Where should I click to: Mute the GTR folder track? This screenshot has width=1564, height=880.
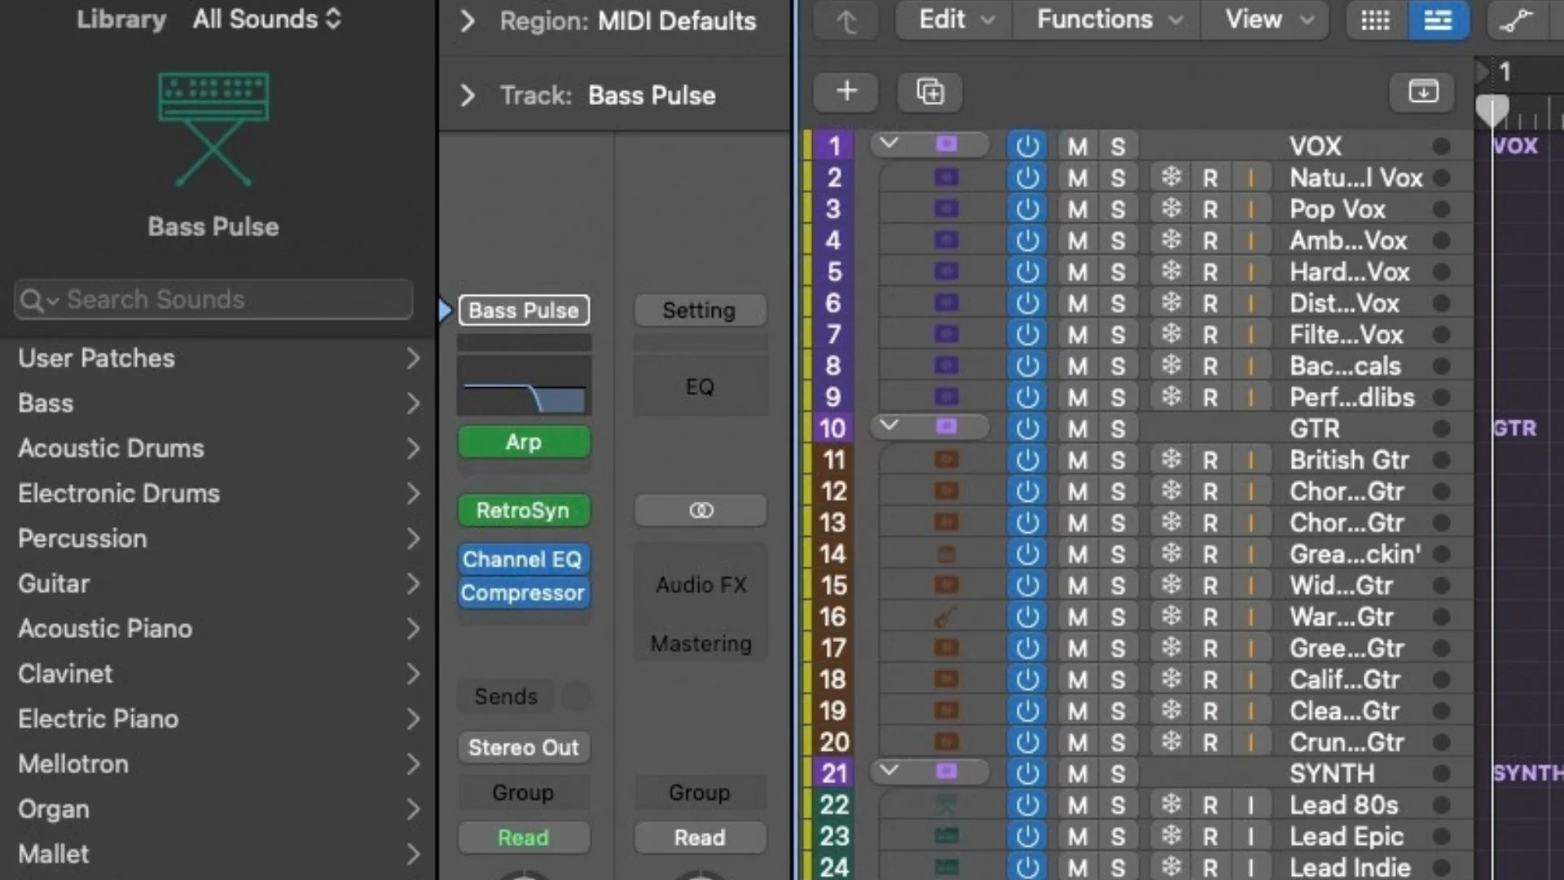point(1078,429)
